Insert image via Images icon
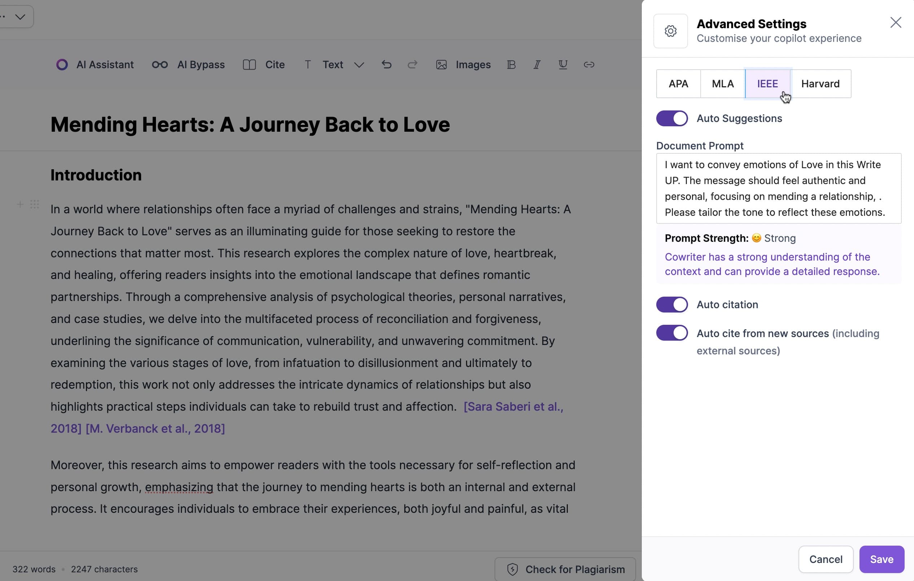This screenshot has width=914, height=581. tap(441, 65)
